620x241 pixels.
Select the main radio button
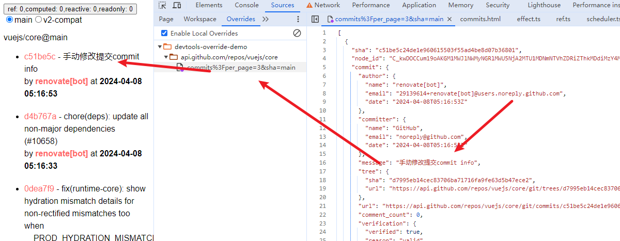coord(9,20)
